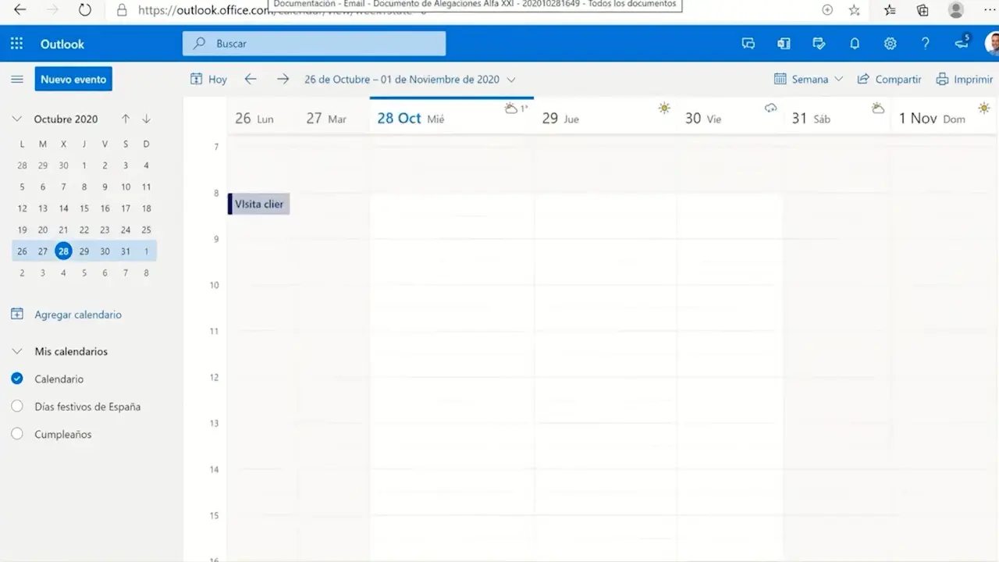This screenshot has height=562, width=999.
Task: Collapse the Mis calendarios section
Action: click(17, 351)
